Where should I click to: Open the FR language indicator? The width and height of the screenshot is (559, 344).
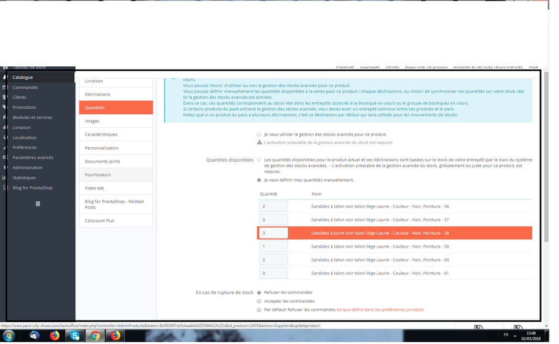click(x=506, y=335)
